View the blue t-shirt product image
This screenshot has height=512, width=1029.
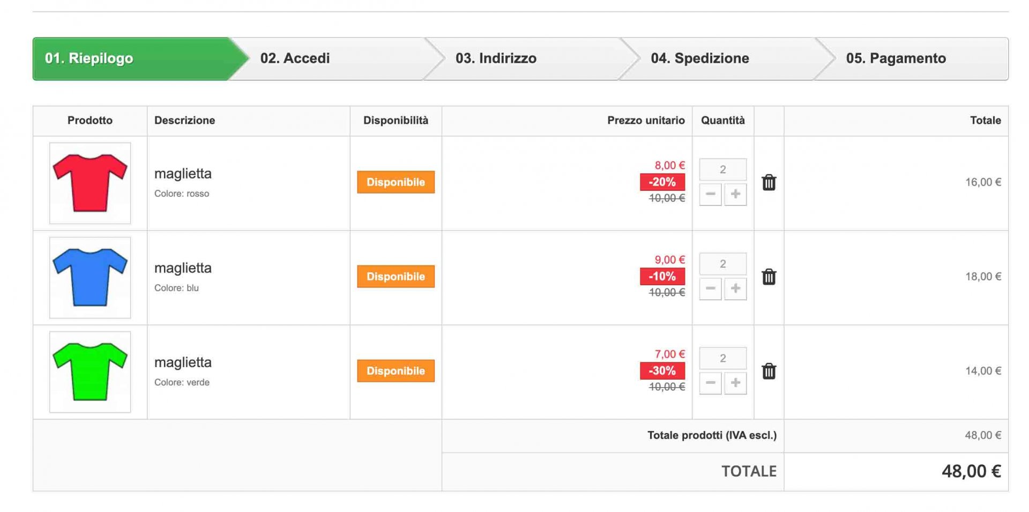[x=90, y=278]
